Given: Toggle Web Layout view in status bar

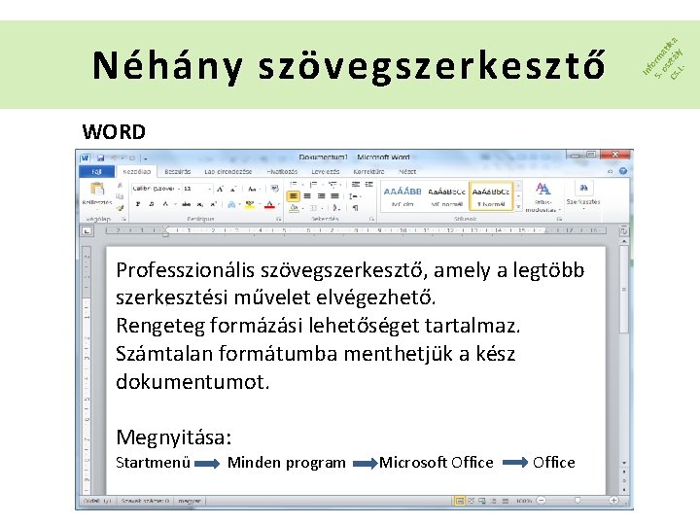Looking at the screenshot, I should pyautogui.click(x=482, y=501).
